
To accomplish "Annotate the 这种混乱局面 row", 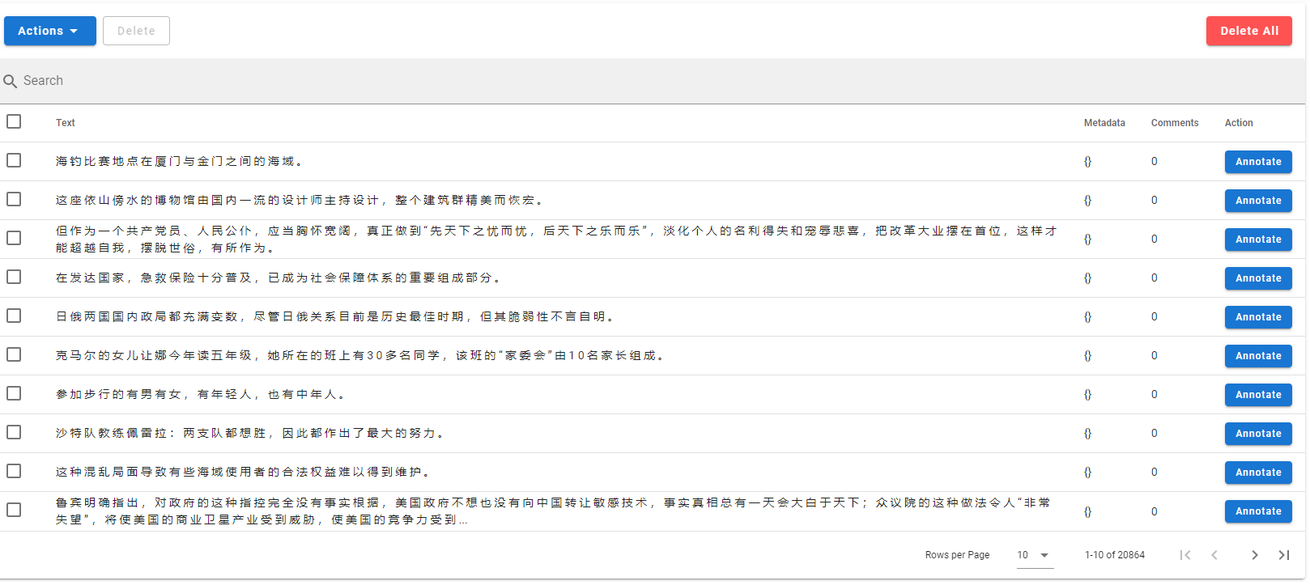I will tap(1258, 473).
